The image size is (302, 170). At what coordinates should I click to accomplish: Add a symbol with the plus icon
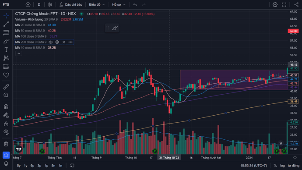point(28,5)
